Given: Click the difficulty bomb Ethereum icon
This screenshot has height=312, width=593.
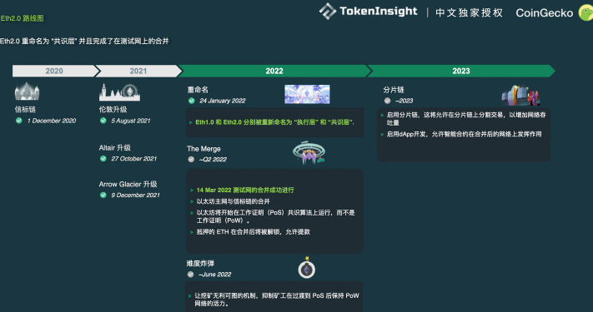Looking at the screenshot, I should 306,269.
